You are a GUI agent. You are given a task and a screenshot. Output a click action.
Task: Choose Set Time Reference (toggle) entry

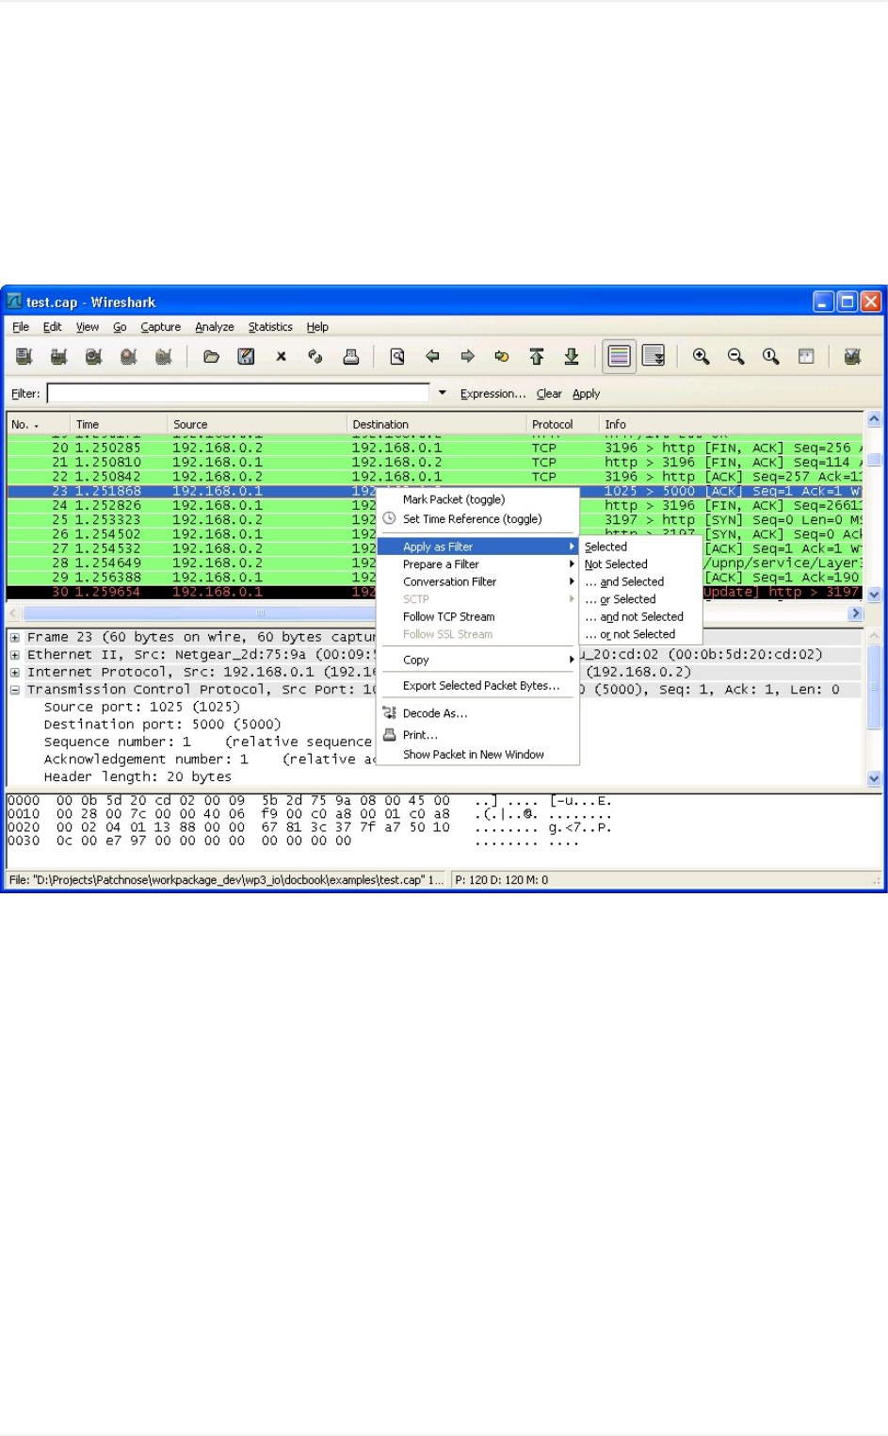[477, 519]
